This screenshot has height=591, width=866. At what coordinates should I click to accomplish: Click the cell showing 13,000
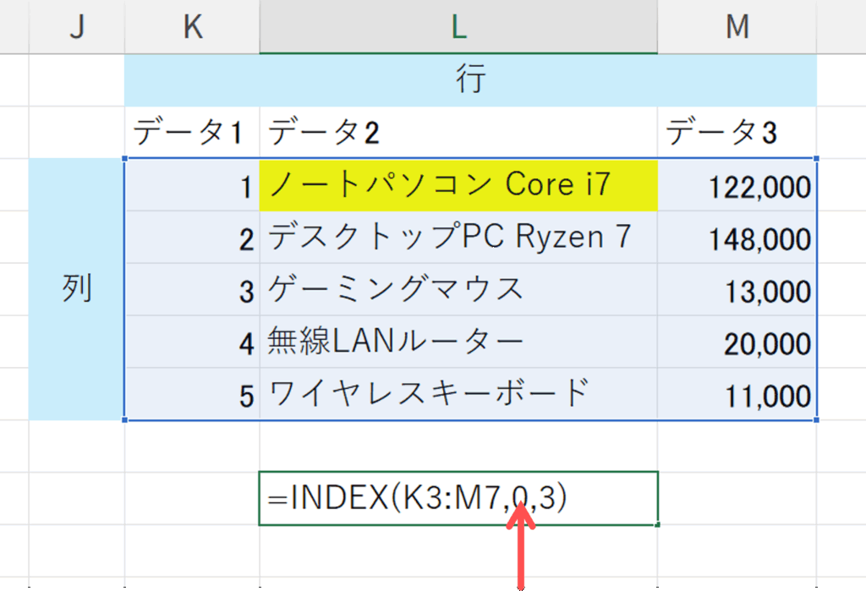(x=737, y=291)
